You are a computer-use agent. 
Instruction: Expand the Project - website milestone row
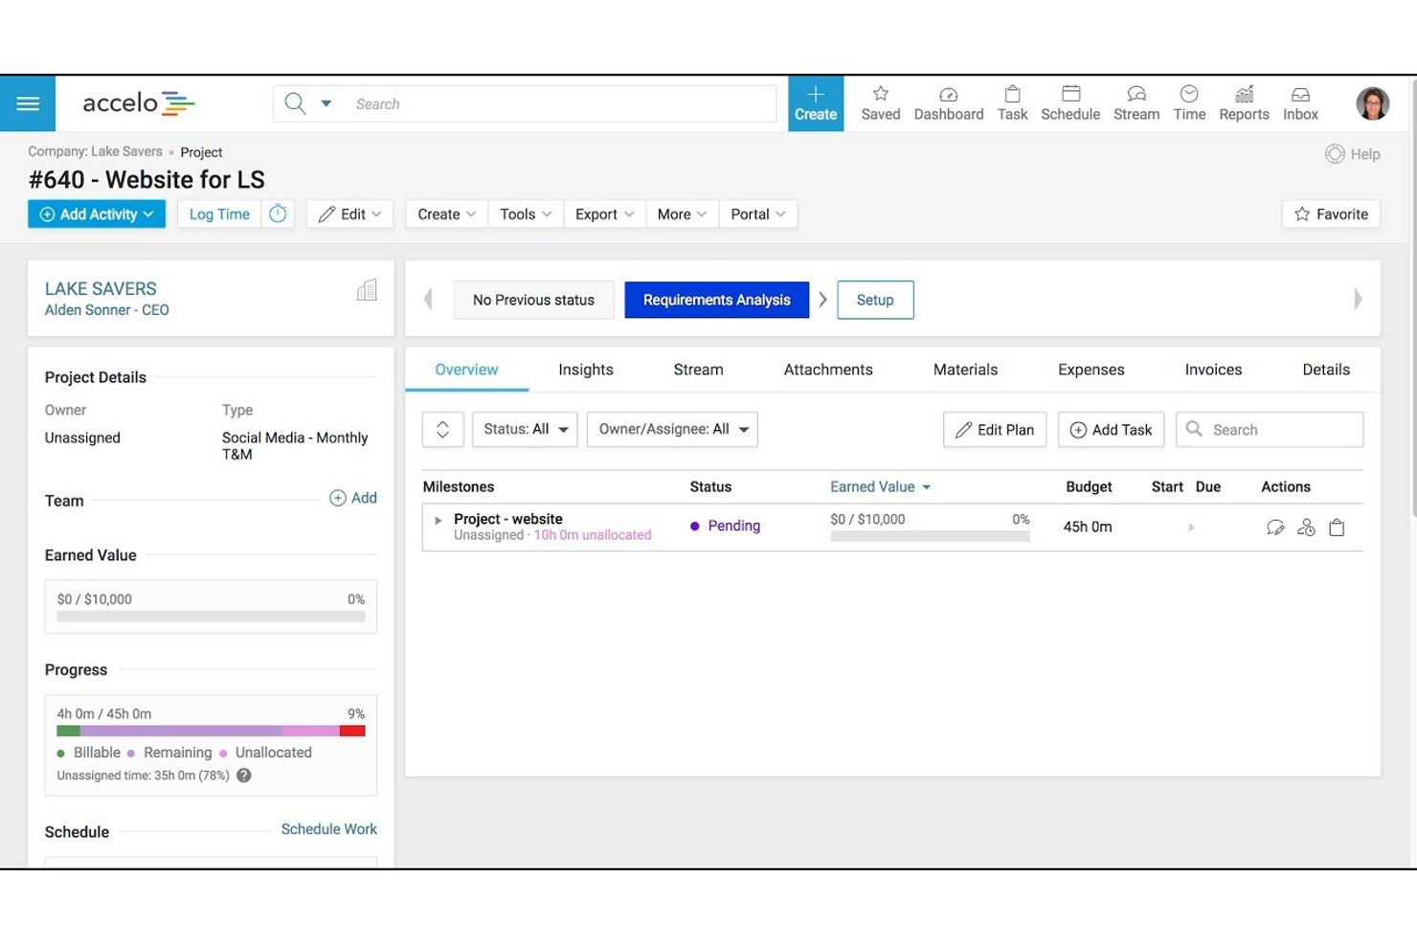coord(439,521)
